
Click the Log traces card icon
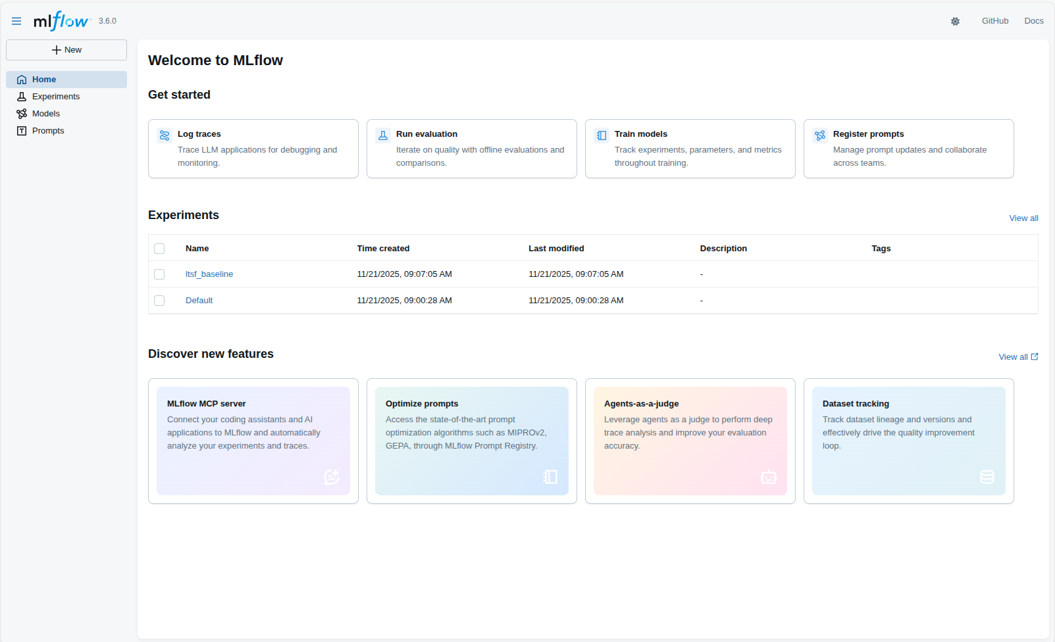165,135
